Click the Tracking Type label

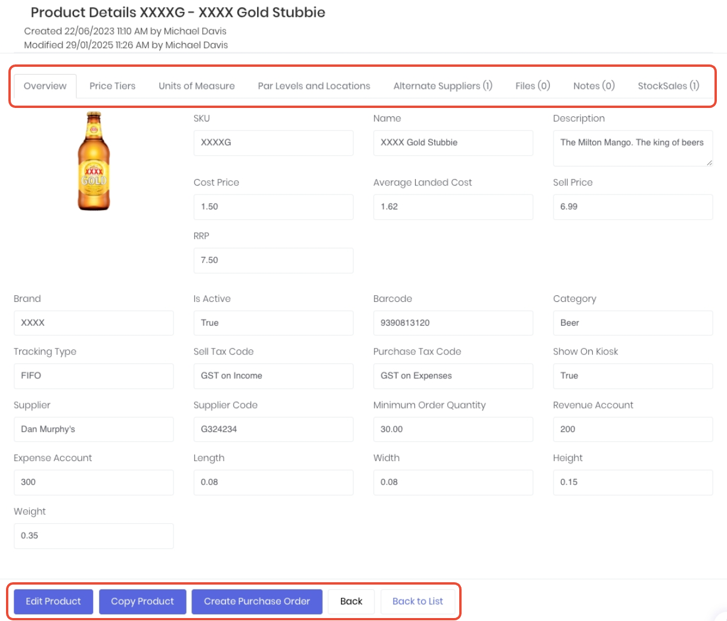[45, 352]
